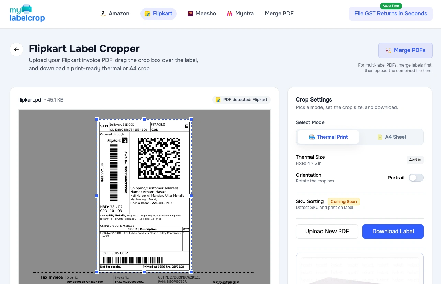The image size is (441, 284).
Task: Click the flipkart.pdf file name
Action: pos(31,100)
